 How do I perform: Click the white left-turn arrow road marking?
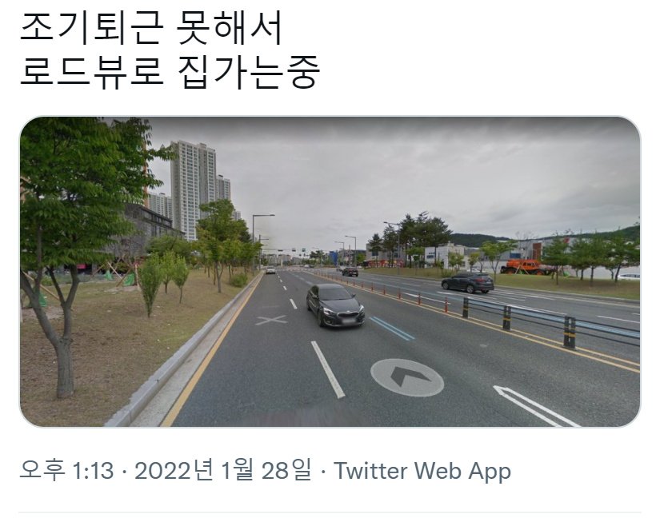click(535, 405)
